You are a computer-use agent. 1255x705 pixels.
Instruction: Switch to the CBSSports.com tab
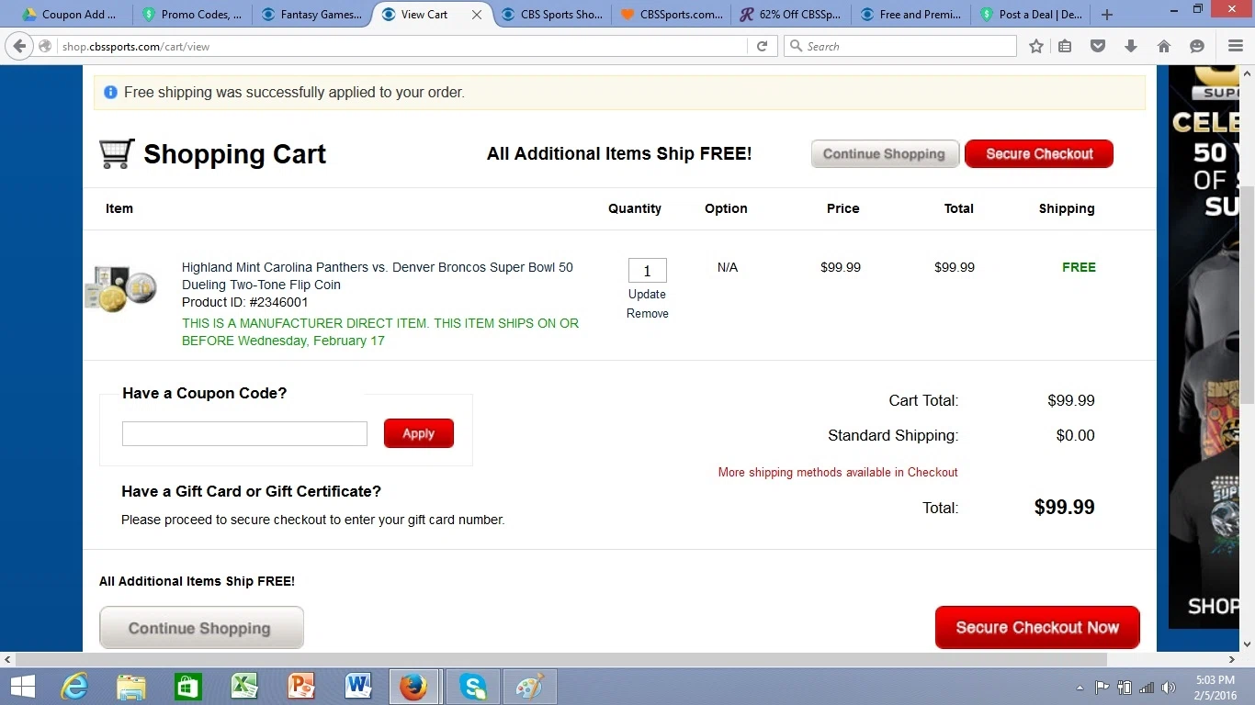tap(671, 15)
